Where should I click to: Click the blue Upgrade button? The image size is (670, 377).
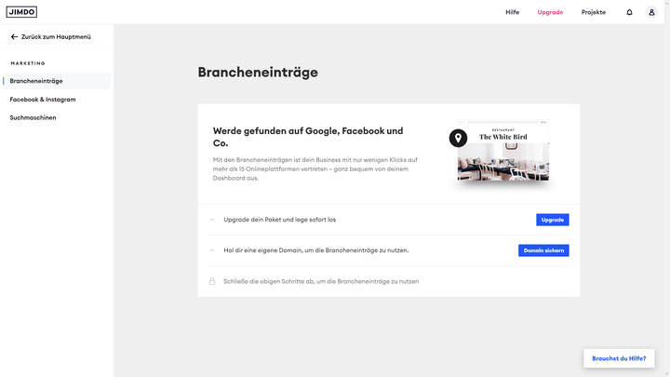tap(553, 220)
